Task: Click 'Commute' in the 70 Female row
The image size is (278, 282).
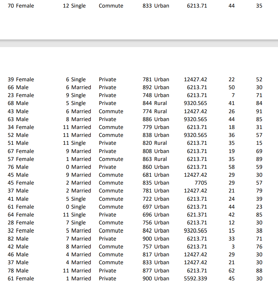Action: [x=111, y=6]
